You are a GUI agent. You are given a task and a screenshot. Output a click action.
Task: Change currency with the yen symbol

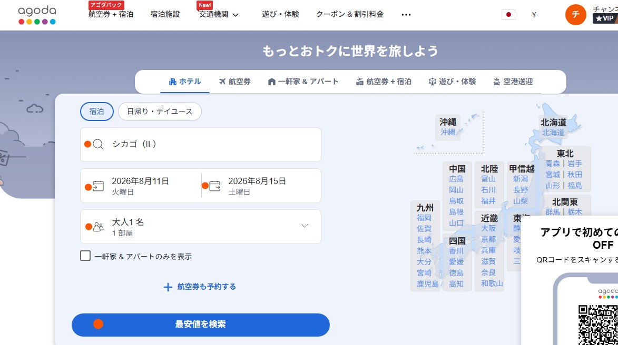[534, 15]
